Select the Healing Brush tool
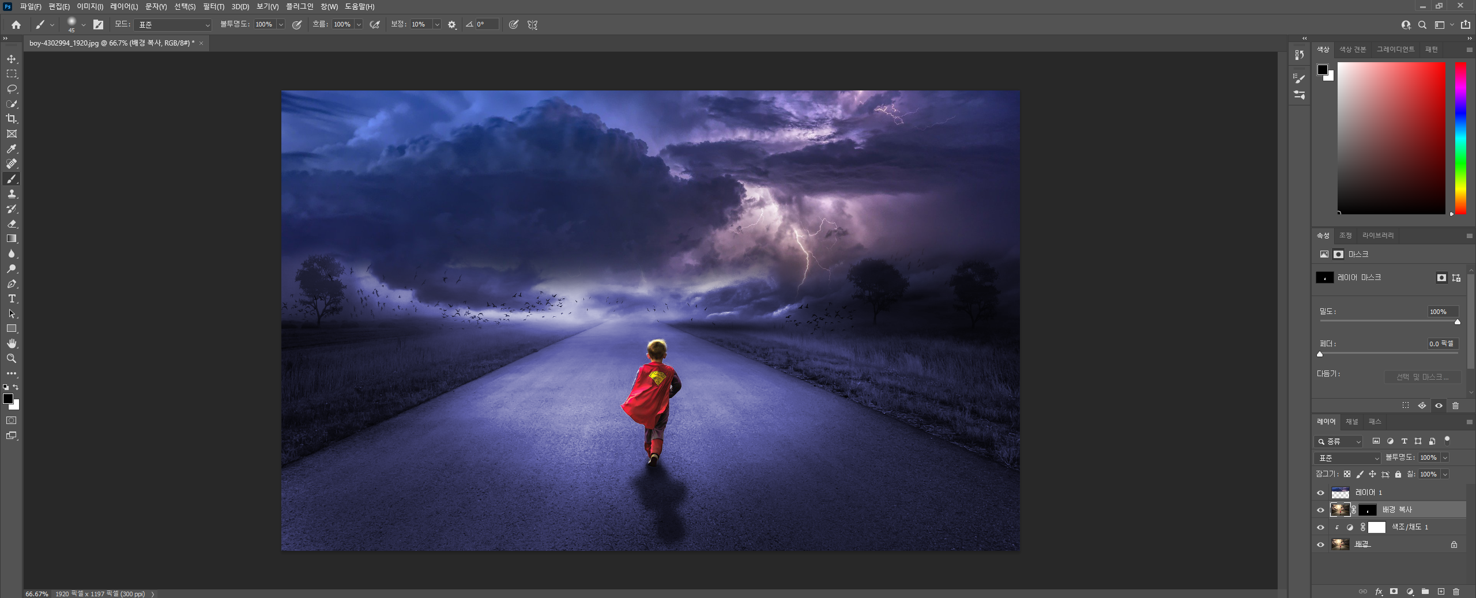The image size is (1476, 598). (12, 164)
